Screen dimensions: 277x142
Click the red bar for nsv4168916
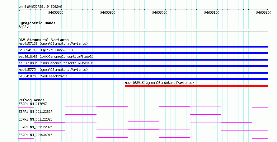tap(197, 86)
